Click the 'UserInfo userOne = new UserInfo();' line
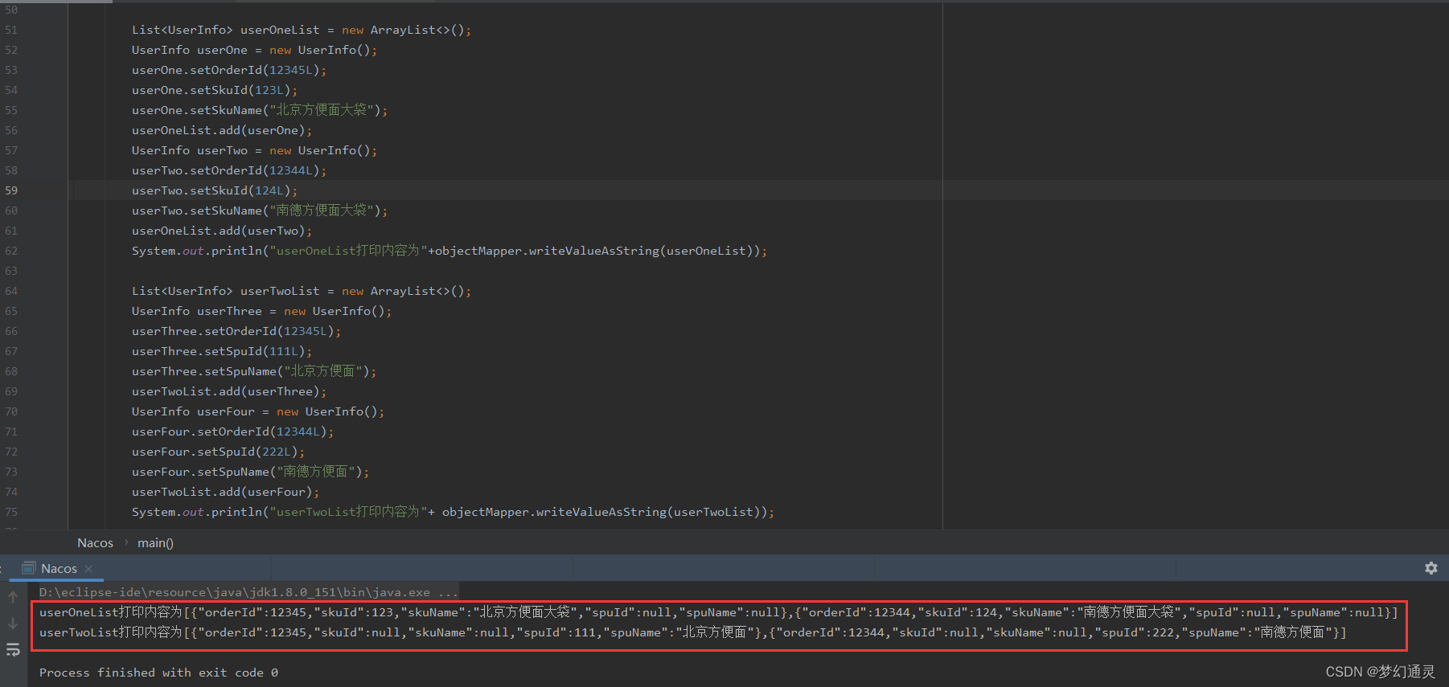This screenshot has height=687, width=1449. click(254, 50)
